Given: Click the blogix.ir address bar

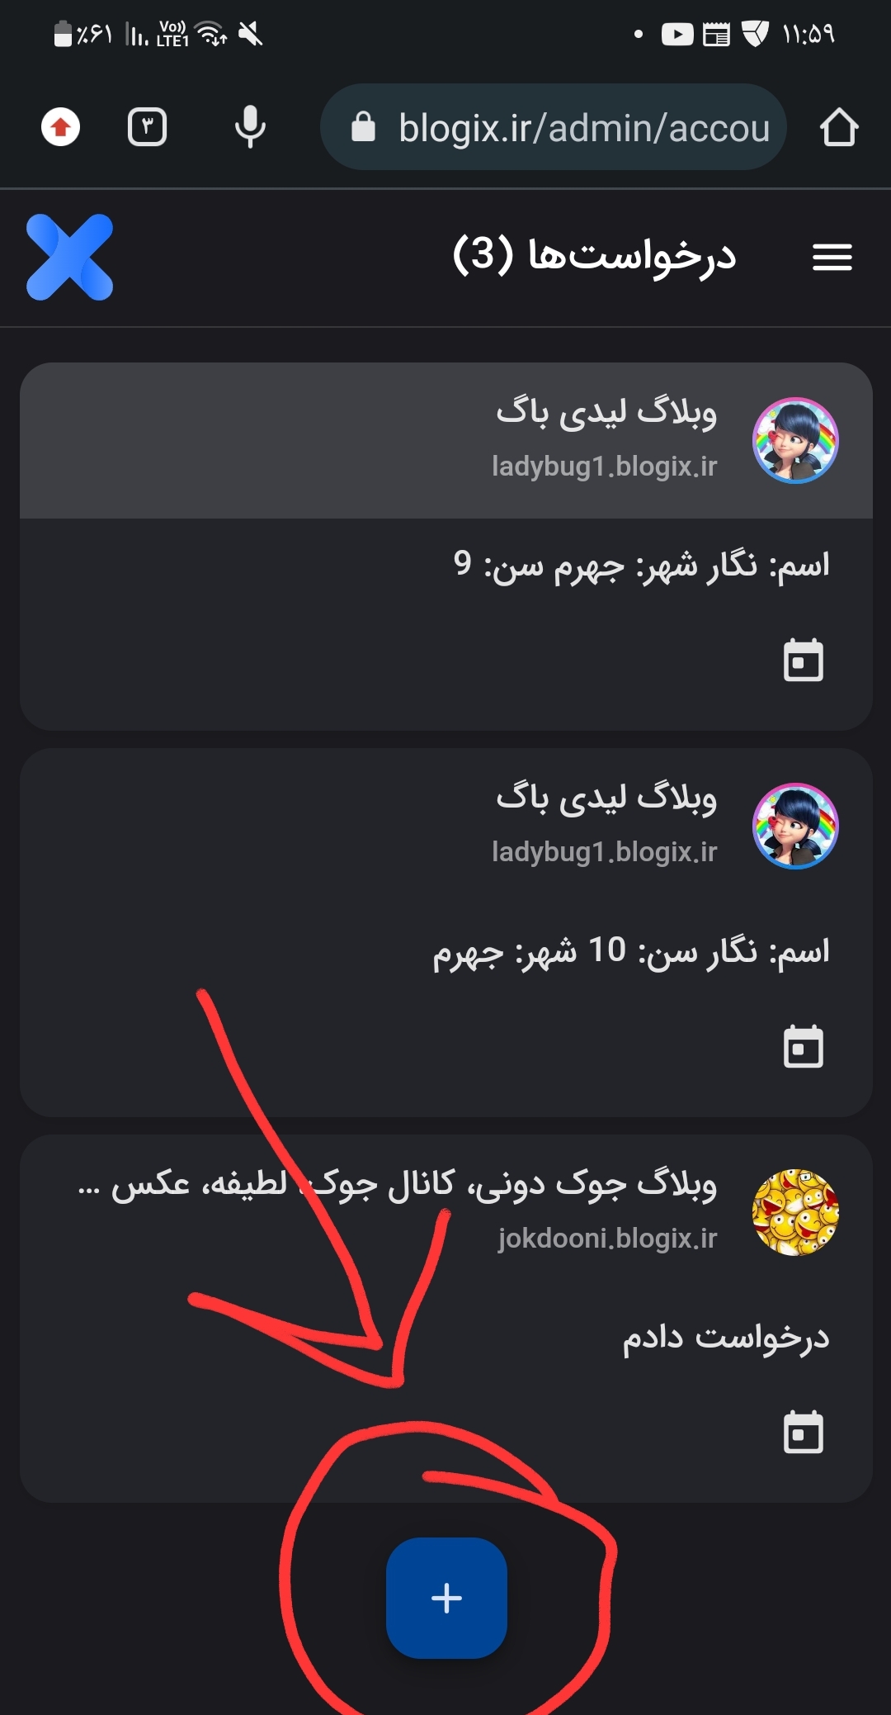Looking at the screenshot, I should coord(553,127).
